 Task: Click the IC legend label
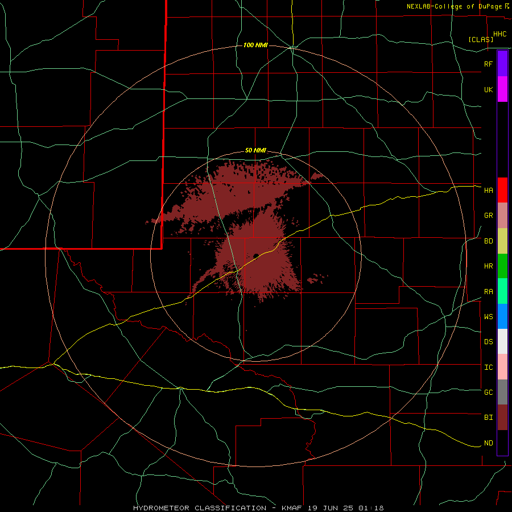[x=488, y=368]
